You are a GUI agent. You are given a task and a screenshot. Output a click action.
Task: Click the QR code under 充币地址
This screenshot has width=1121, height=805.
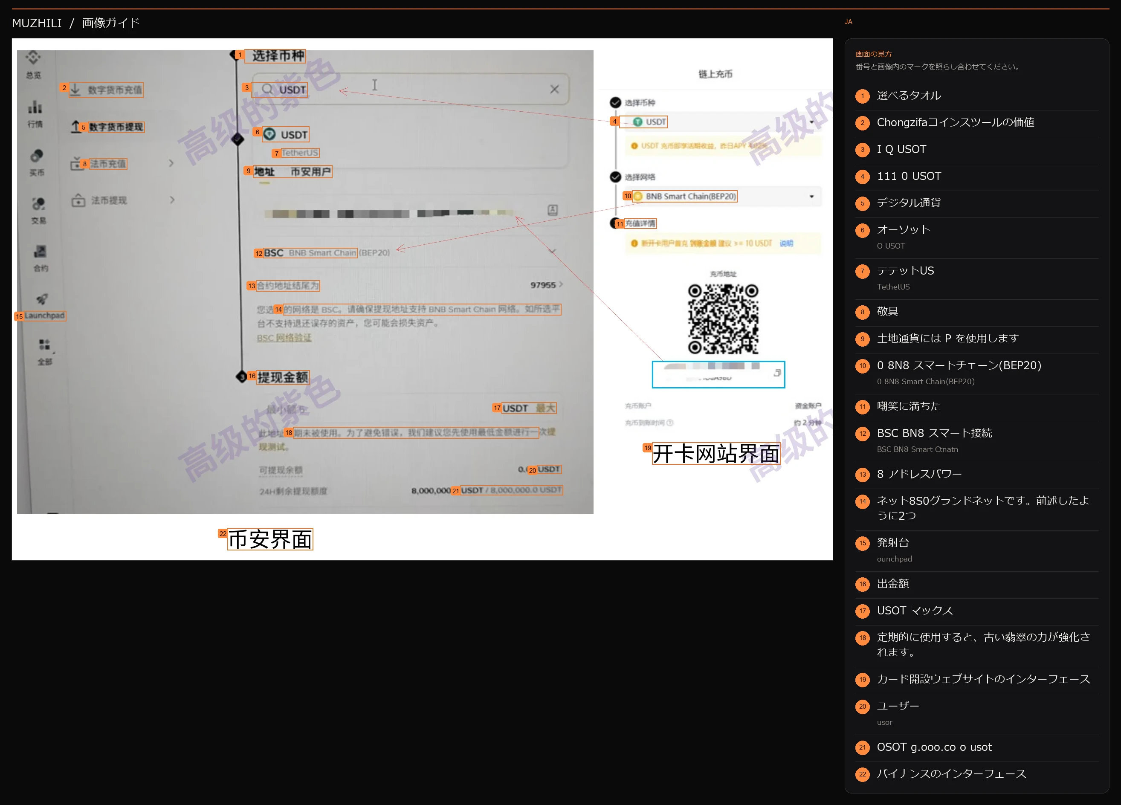pos(723,319)
